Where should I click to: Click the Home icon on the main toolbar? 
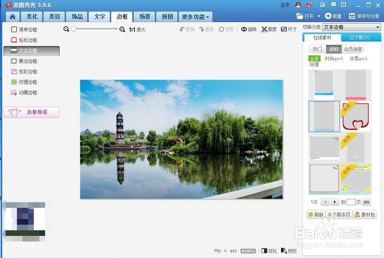(x=13, y=16)
